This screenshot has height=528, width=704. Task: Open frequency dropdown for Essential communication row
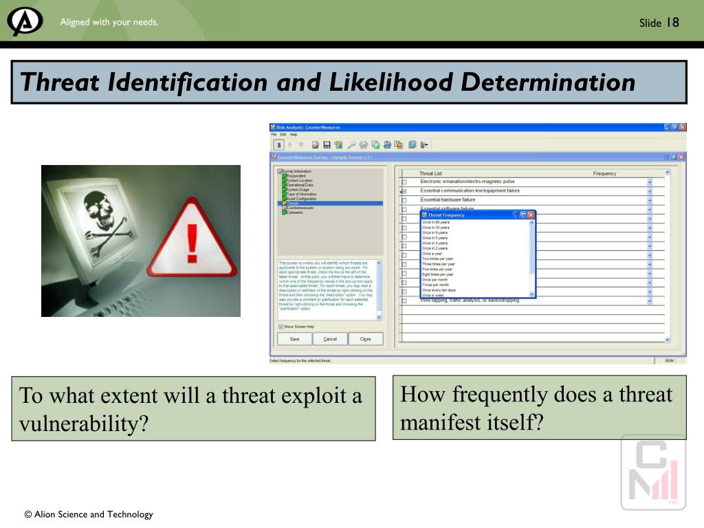point(650,191)
